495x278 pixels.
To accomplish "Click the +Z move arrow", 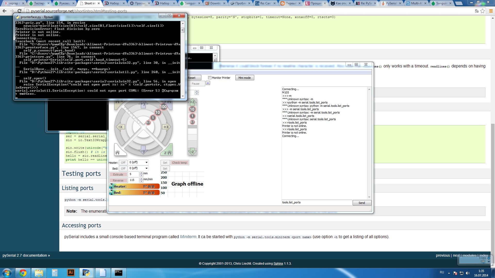I will (x=192, y=102).
